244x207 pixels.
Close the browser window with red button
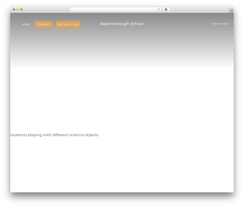pyautogui.click(x=14, y=10)
